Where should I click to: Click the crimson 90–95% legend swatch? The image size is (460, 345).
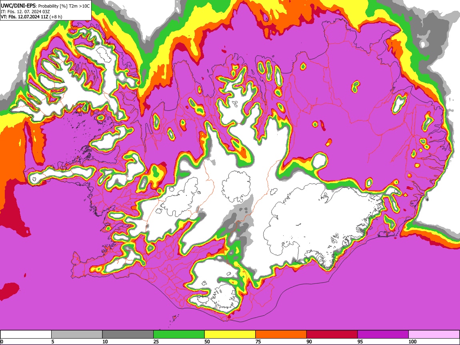tap(332, 335)
